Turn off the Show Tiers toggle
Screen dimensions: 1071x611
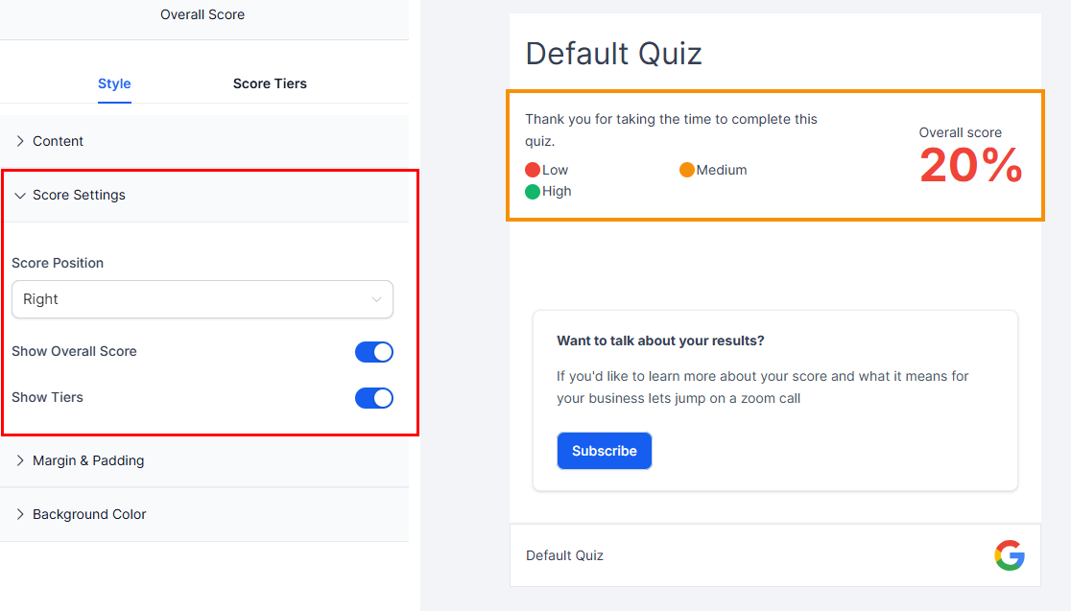[x=374, y=398]
